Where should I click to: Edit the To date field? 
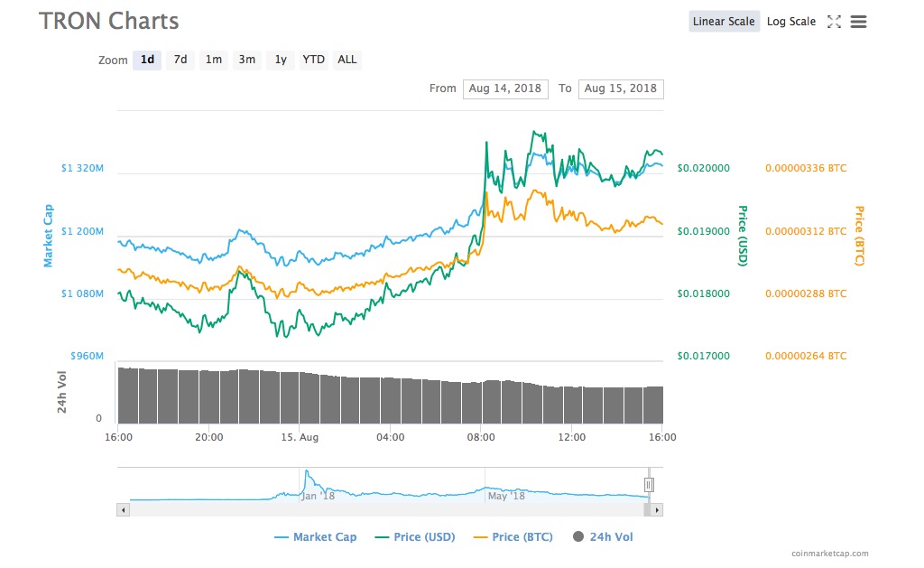click(621, 88)
